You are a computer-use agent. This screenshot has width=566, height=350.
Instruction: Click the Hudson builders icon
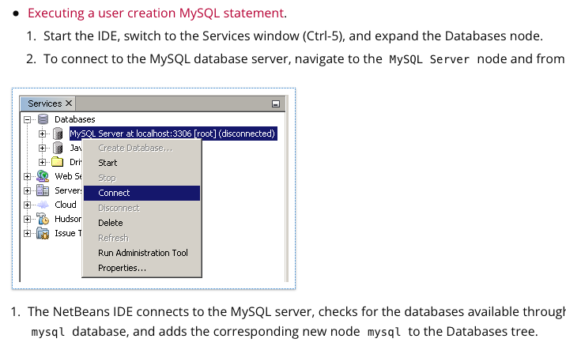click(x=43, y=219)
